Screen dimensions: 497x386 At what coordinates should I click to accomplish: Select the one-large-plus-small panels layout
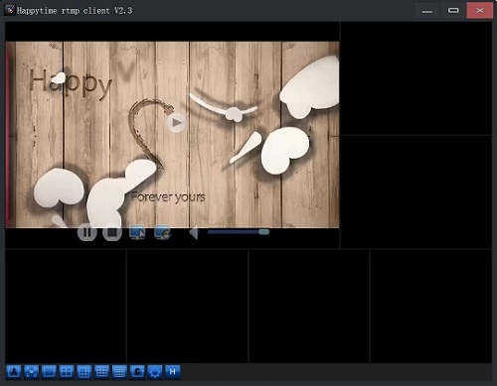pyautogui.click(x=83, y=372)
